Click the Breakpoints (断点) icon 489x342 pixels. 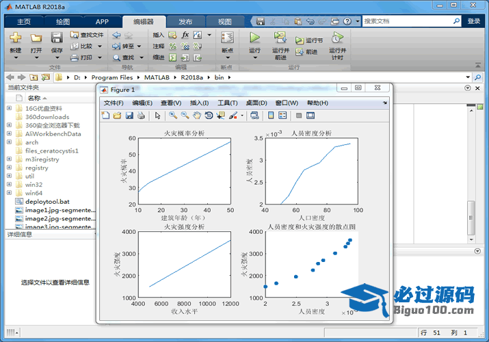pyautogui.click(x=227, y=42)
